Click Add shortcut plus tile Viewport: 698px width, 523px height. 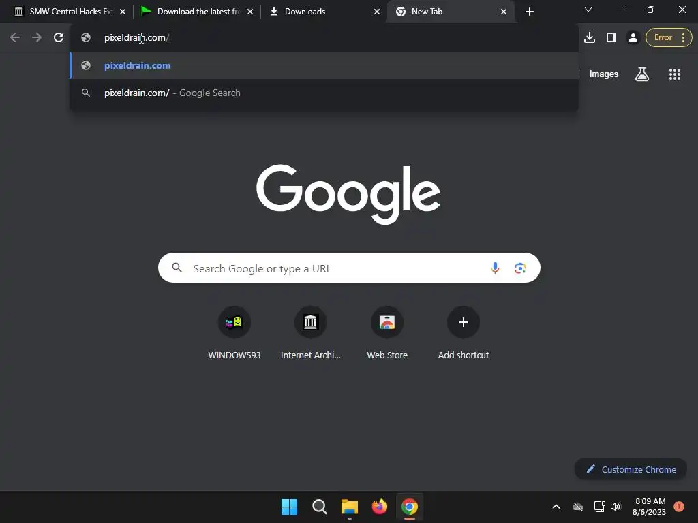[x=463, y=333]
